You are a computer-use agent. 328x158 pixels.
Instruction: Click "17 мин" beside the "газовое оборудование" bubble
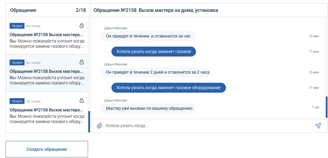[x=314, y=88]
